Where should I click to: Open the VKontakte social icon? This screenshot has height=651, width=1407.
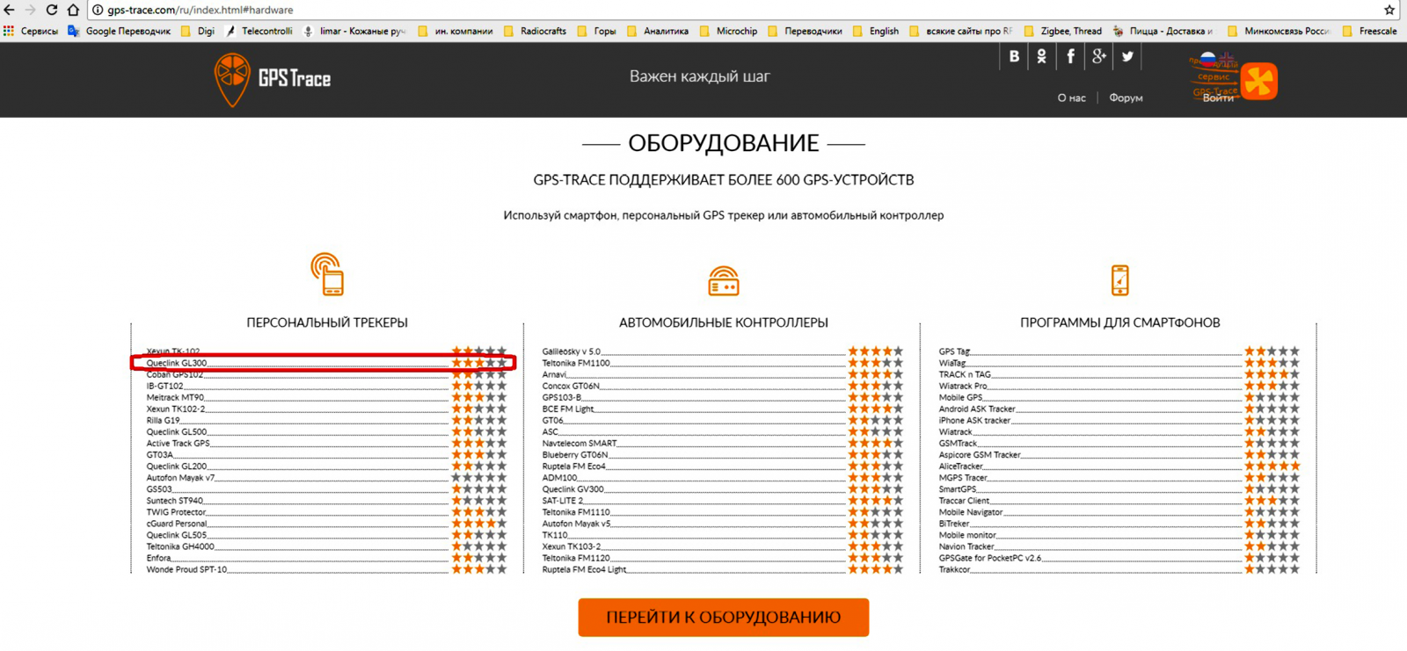tap(1014, 56)
